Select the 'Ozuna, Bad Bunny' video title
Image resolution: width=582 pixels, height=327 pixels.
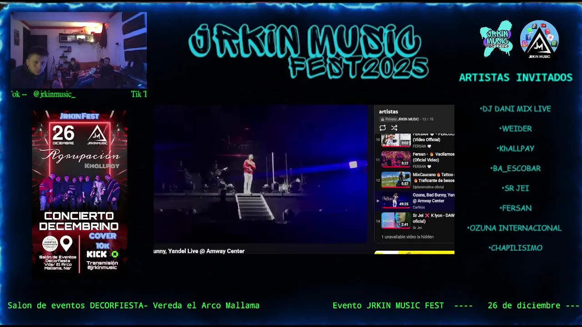click(433, 198)
